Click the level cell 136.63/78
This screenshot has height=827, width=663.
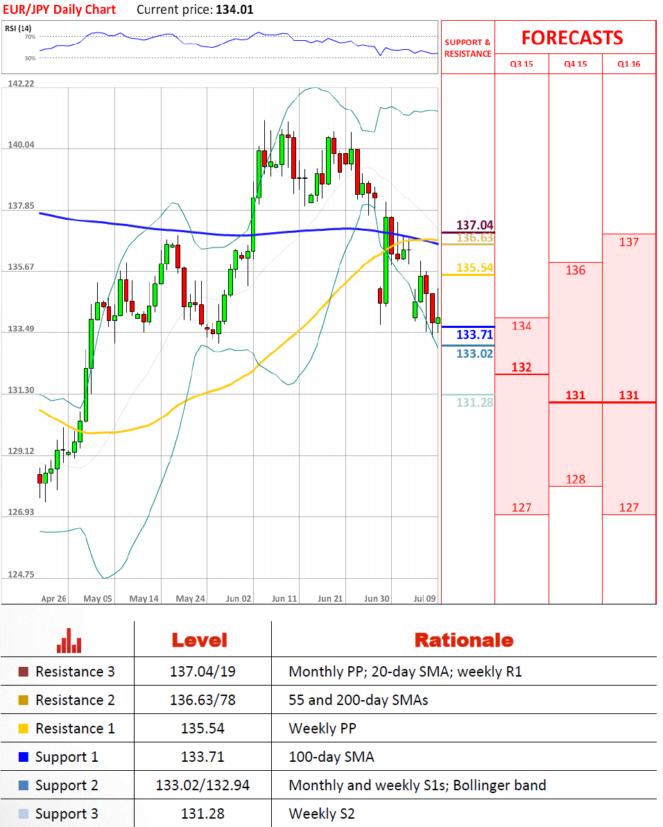203,700
